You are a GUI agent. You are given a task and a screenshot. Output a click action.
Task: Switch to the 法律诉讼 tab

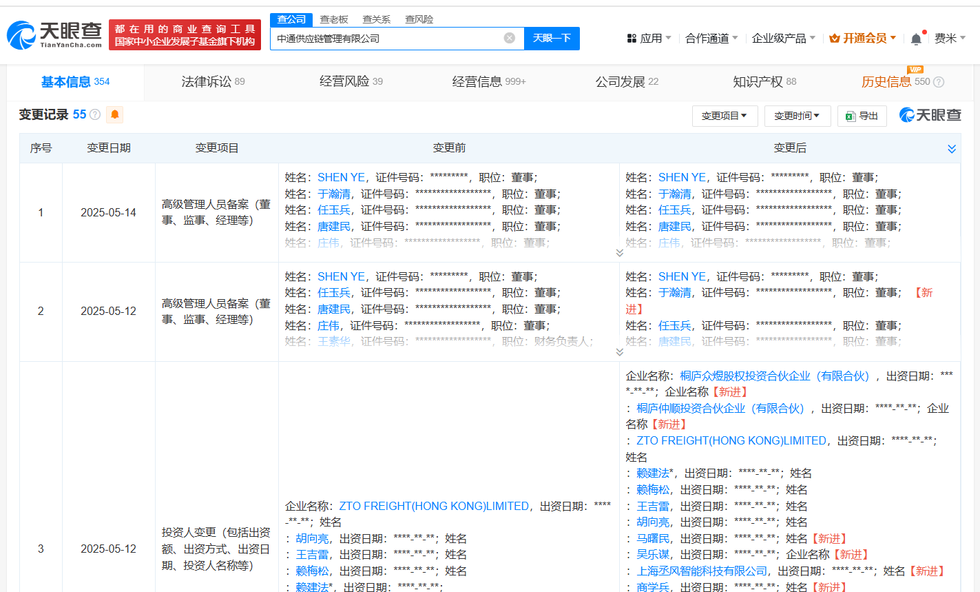[x=209, y=81]
